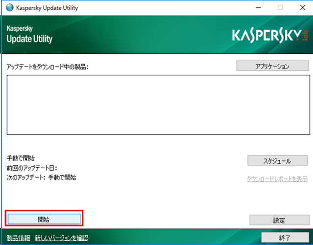The image size is (313, 245).
Task: Open the 製品情報 link
Action: click(18, 238)
